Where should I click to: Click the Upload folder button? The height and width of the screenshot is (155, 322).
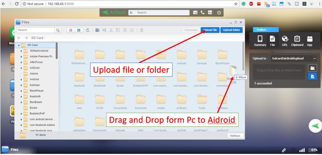231,30
